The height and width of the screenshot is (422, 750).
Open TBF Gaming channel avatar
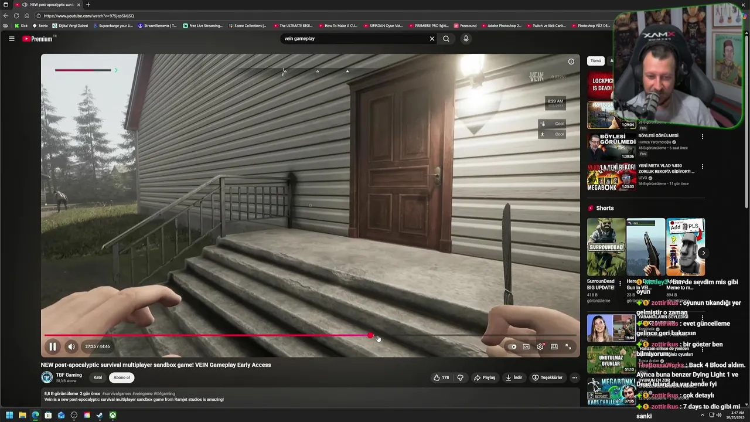click(47, 377)
